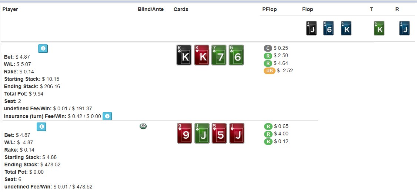417x194 pixels.
Task: Click the Cards column header
Action: tap(181, 9)
